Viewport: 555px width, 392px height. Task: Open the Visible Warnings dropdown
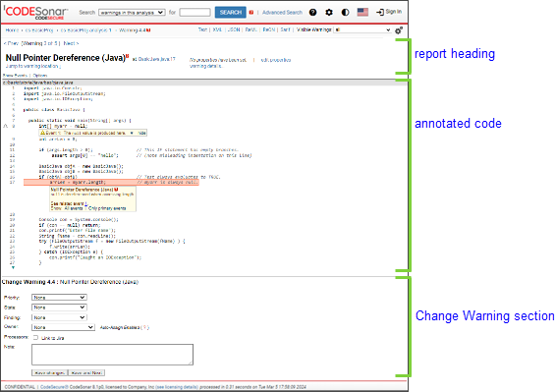click(362, 29)
